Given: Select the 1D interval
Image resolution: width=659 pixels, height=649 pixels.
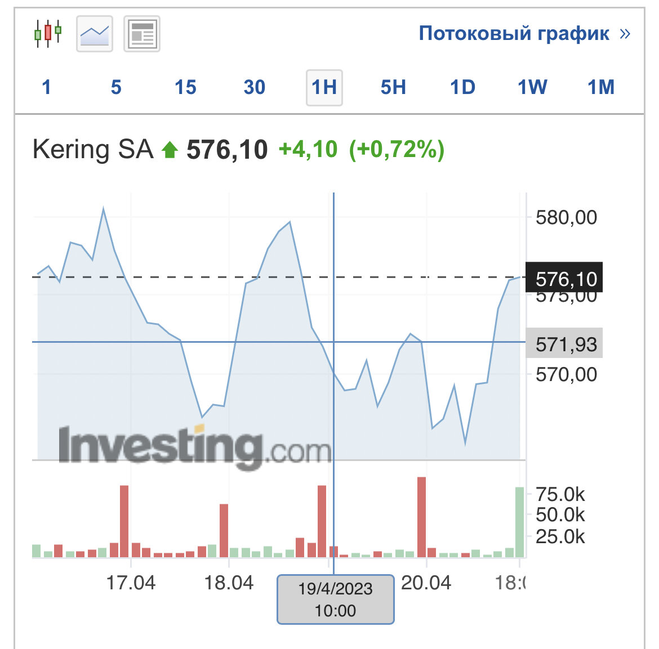Looking at the screenshot, I should (462, 87).
